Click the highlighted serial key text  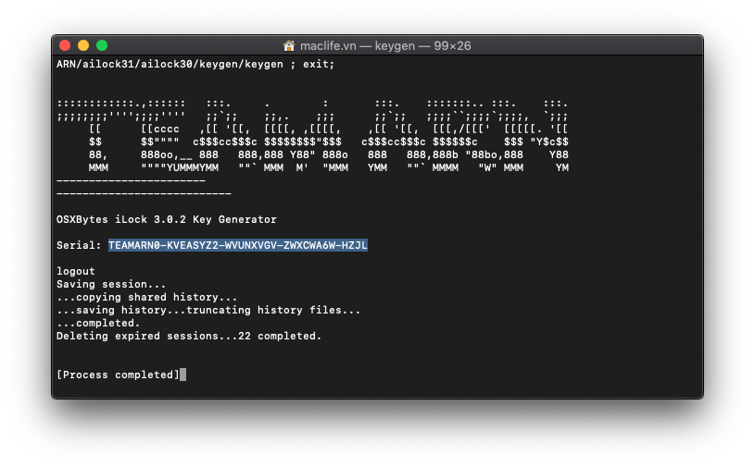237,245
